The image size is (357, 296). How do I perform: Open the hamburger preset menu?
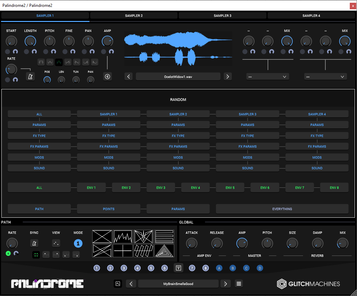pyautogui.click(x=239, y=284)
